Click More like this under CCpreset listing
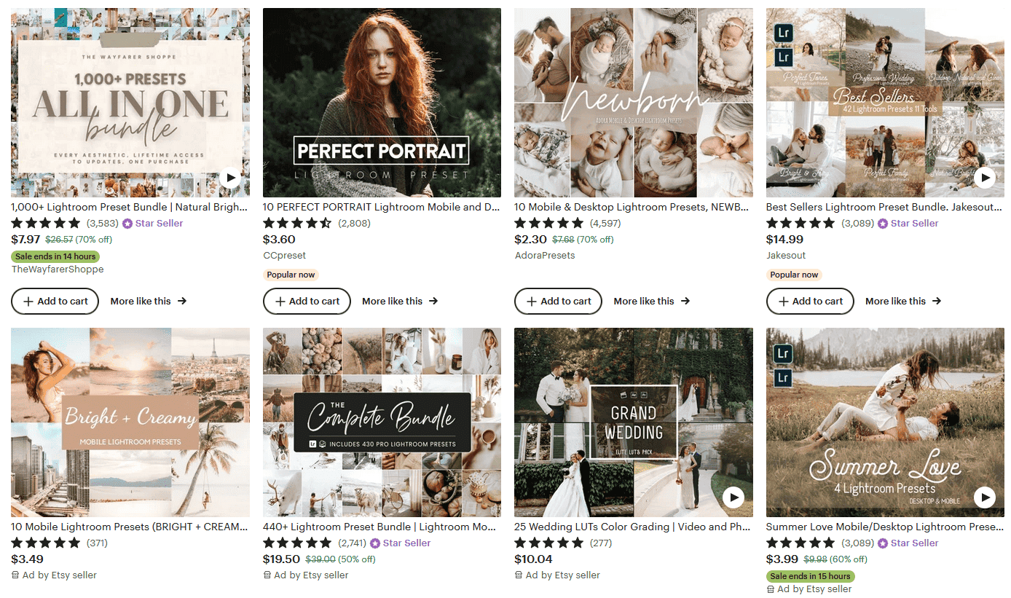 point(400,301)
